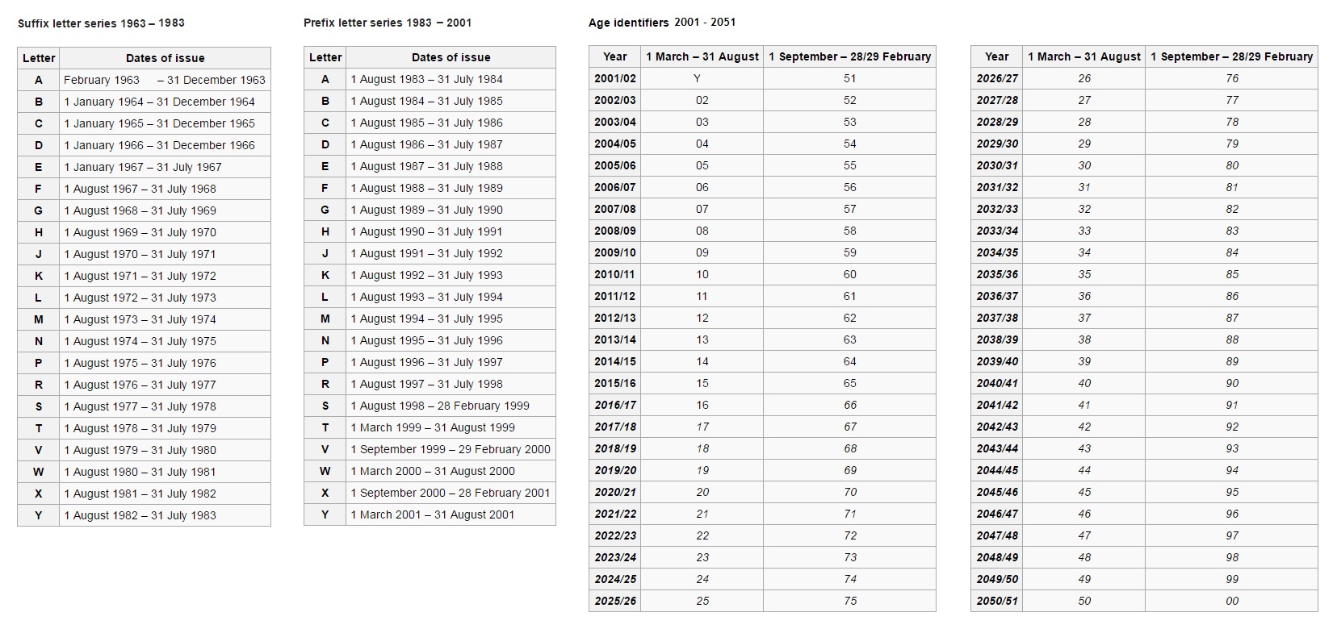This screenshot has height=629, width=1337.
Task: Click '1 January 1965 – 31 December 1965' cell
Action: (165, 123)
